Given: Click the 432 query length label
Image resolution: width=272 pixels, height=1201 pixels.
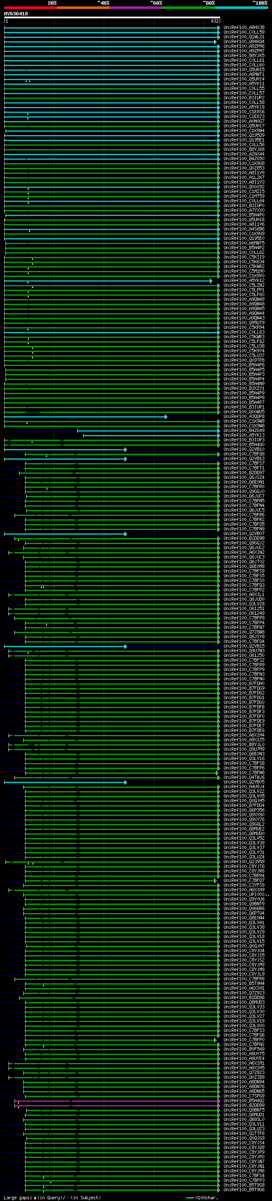Looking at the screenshot, I should pyautogui.click(x=214, y=21).
